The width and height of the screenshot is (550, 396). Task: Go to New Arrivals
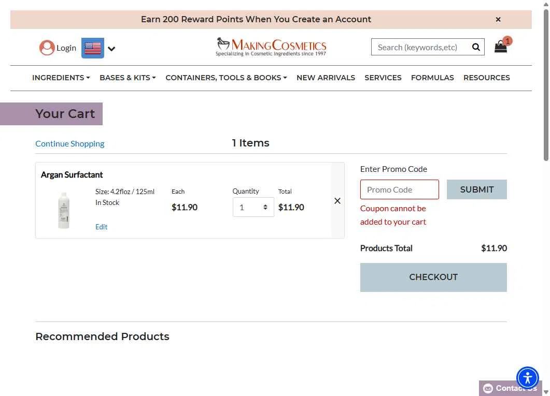326,78
